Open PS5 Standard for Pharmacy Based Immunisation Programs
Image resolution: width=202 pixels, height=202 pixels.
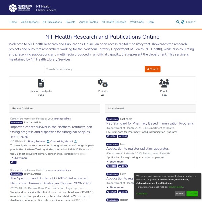(150, 124)
